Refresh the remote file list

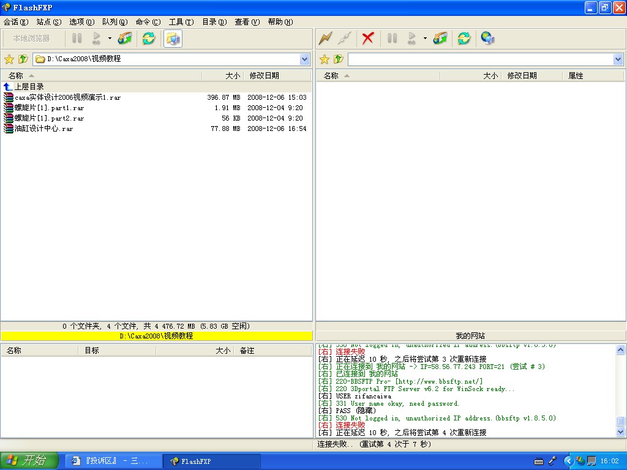[464, 39]
